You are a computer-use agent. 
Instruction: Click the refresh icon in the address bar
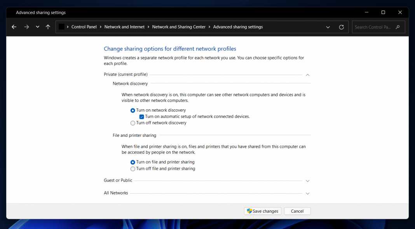point(341,27)
